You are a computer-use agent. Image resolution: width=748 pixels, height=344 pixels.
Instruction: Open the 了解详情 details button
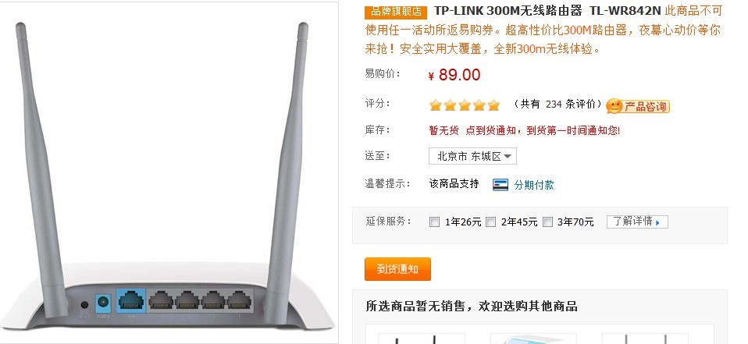[x=637, y=222]
